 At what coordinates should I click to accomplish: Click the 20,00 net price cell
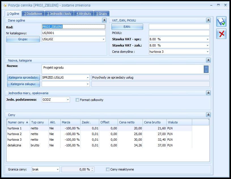pos(130,128)
